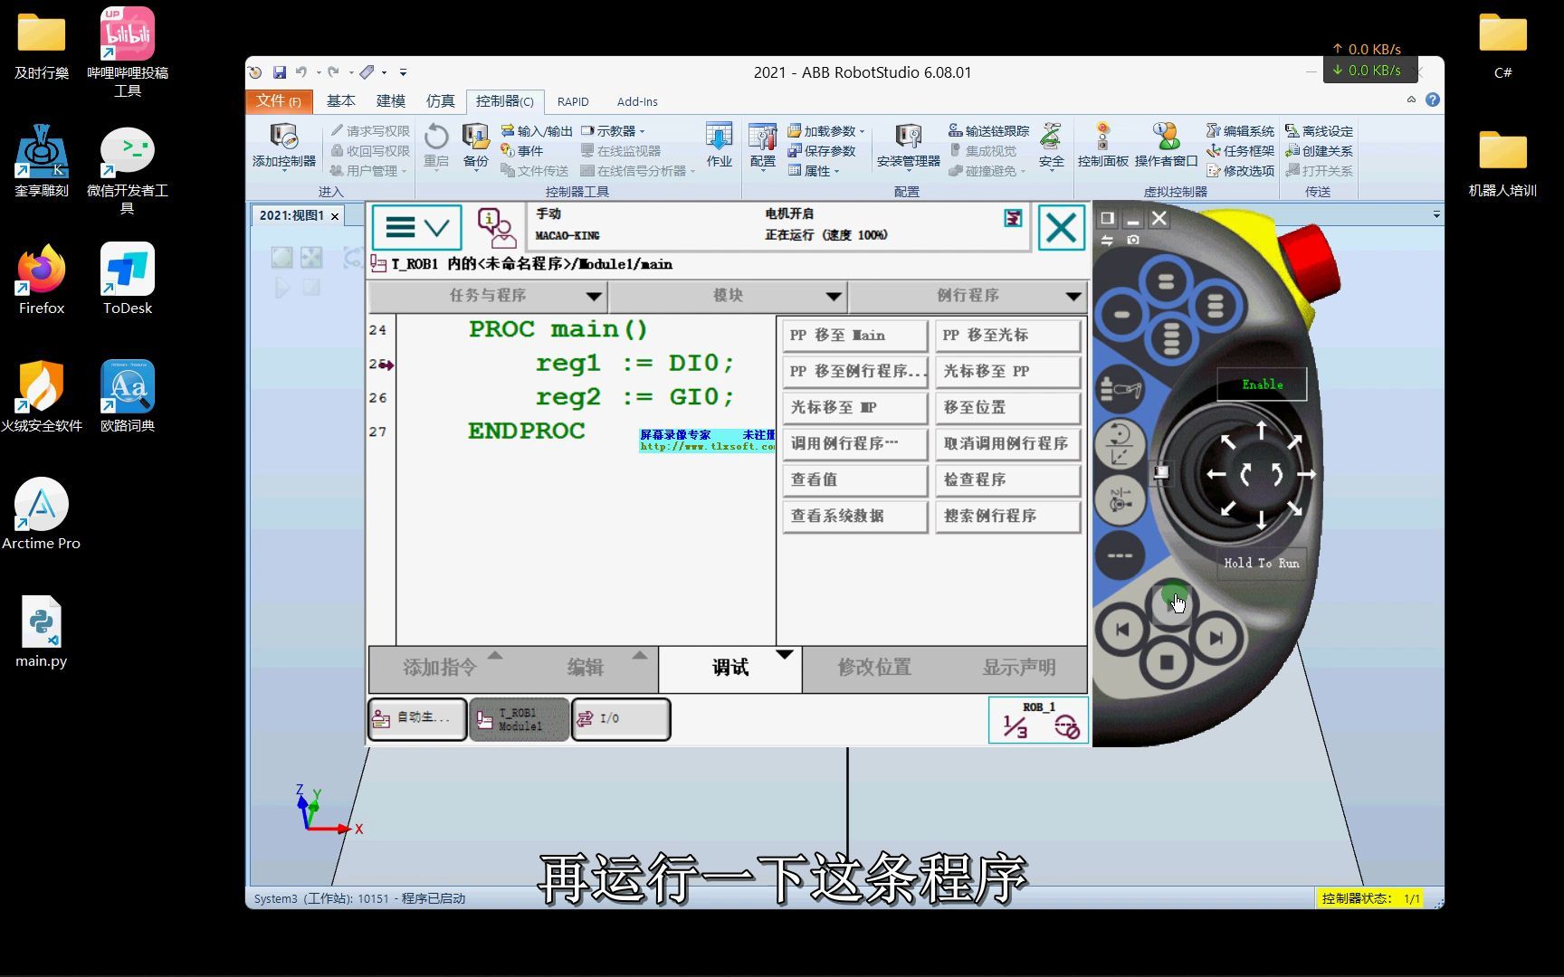Open the Safety (安全) tool
Image resolution: width=1564 pixels, height=977 pixels.
point(1051,146)
